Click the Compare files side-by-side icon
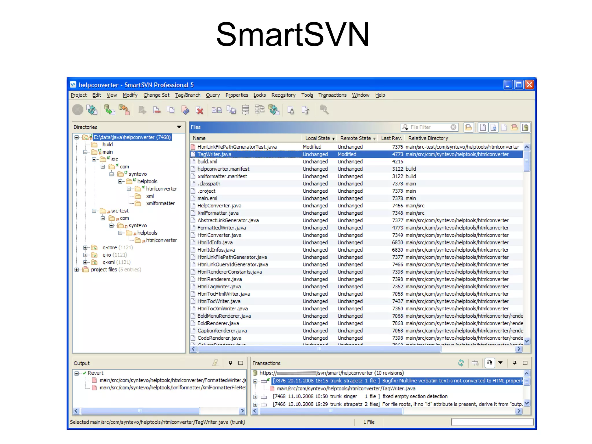592x444 pixels. tap(217, 110)
